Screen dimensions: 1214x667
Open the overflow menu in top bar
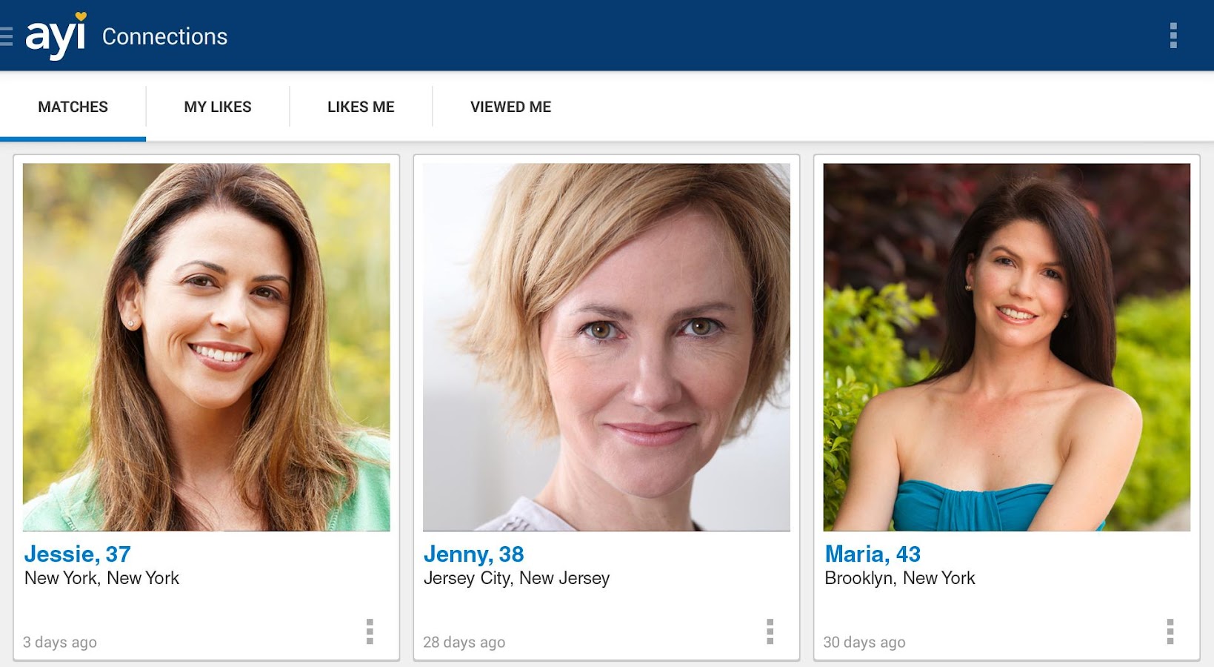[1173, 36]
